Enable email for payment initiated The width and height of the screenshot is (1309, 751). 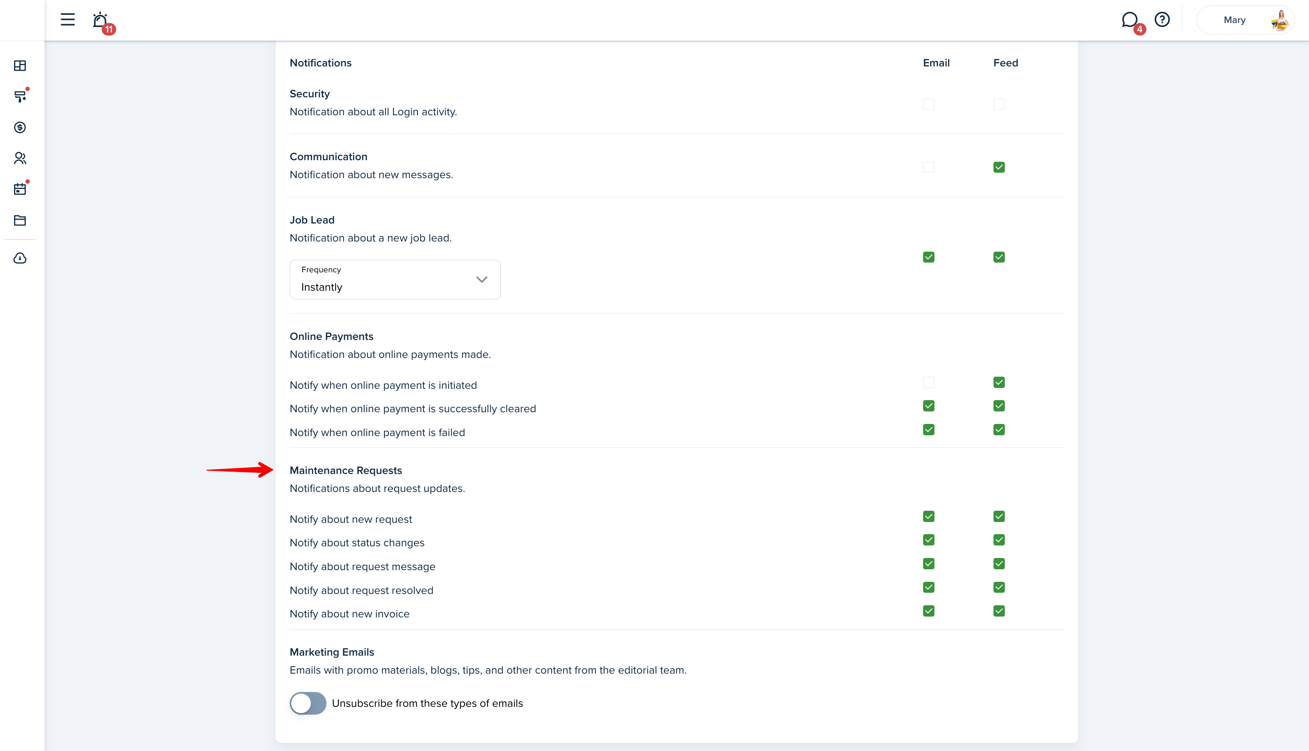point(929,382)
